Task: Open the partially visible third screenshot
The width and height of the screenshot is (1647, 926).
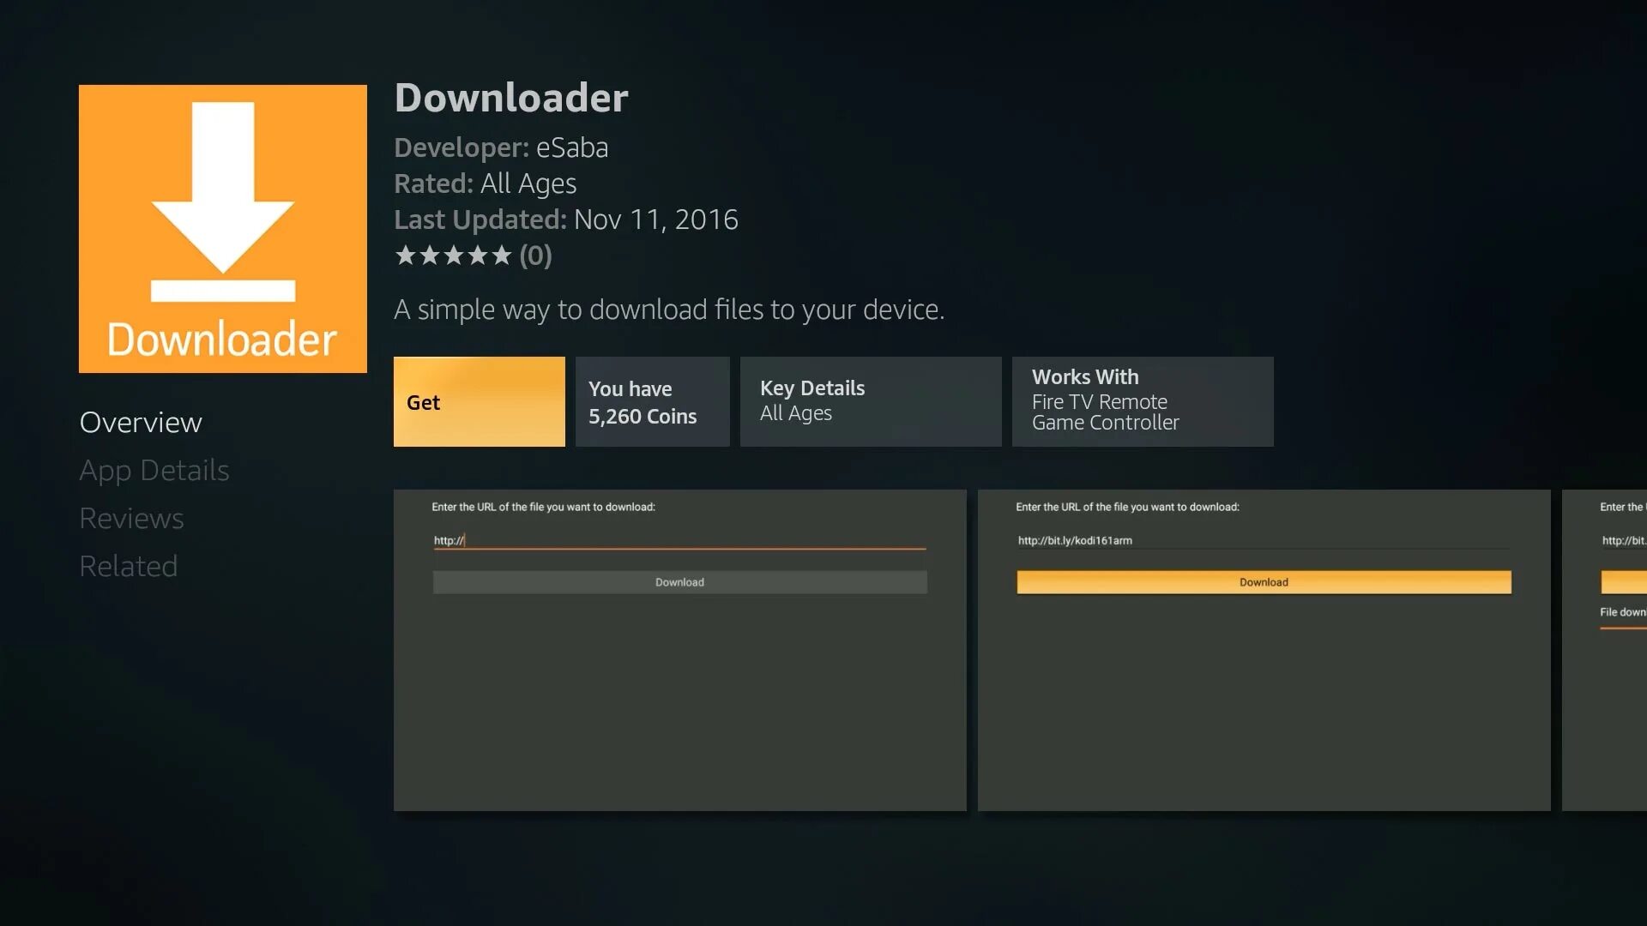Action: [1606, 703]
